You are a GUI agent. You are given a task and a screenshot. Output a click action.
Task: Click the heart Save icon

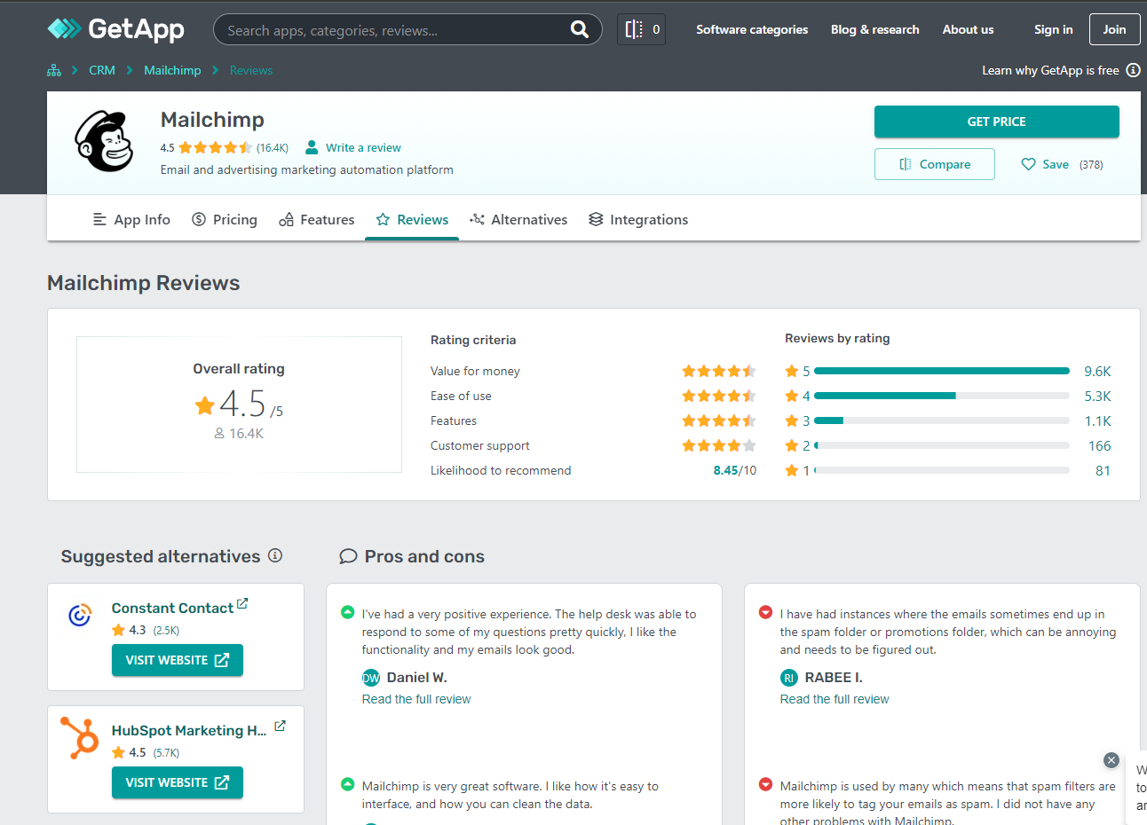point(1028,164)
